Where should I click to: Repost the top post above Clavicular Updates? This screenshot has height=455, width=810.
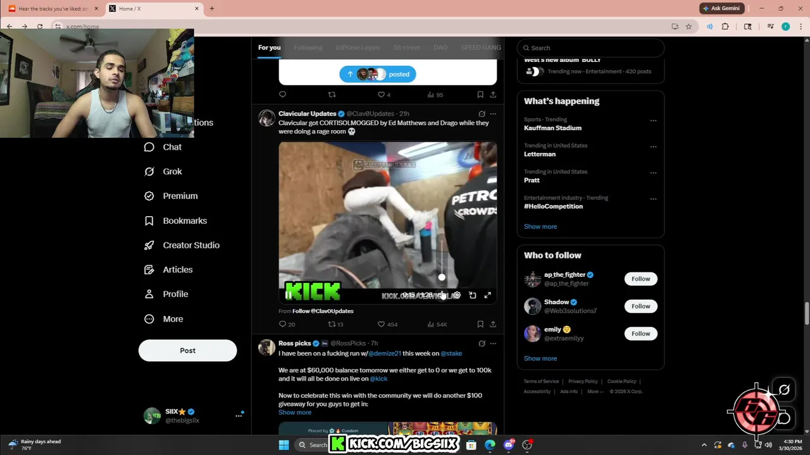332,95
